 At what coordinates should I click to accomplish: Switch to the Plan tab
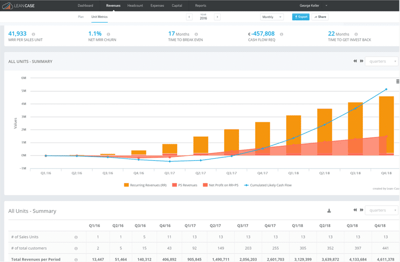coord(81,17)
